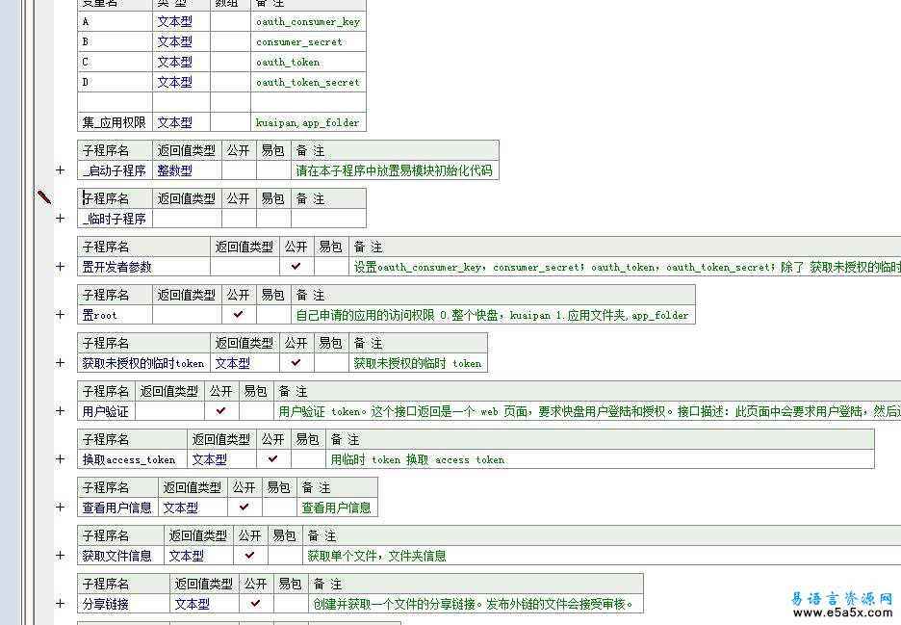Expand the 查看用户信息 subroutine
901x625 pixels.
pos(61,508)
